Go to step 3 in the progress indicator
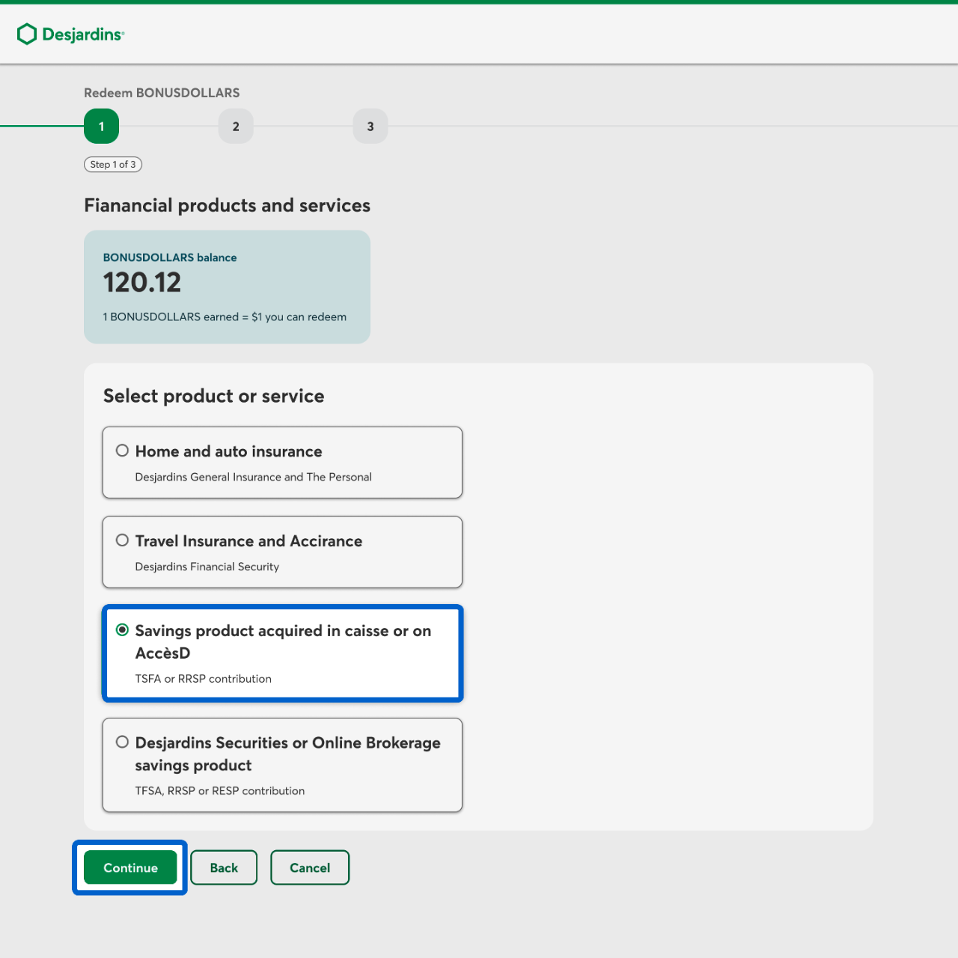 (370, 126)
